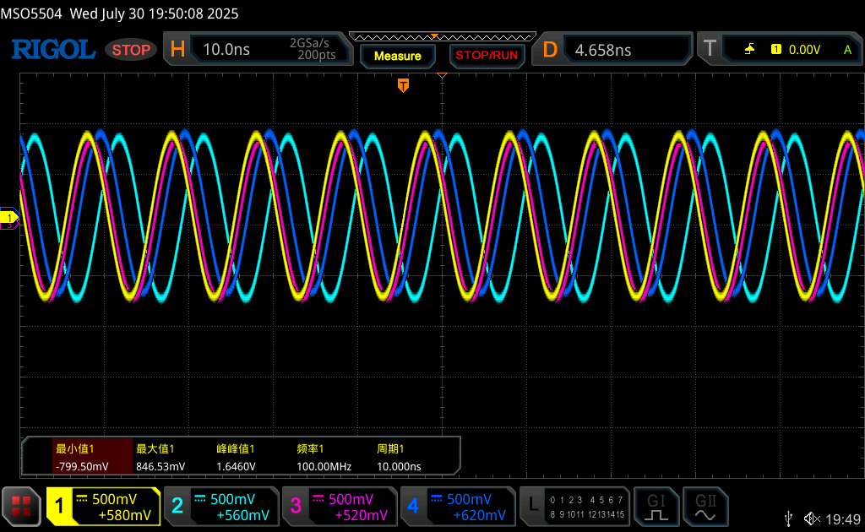Click channel 4 offset +620mV

480,515
